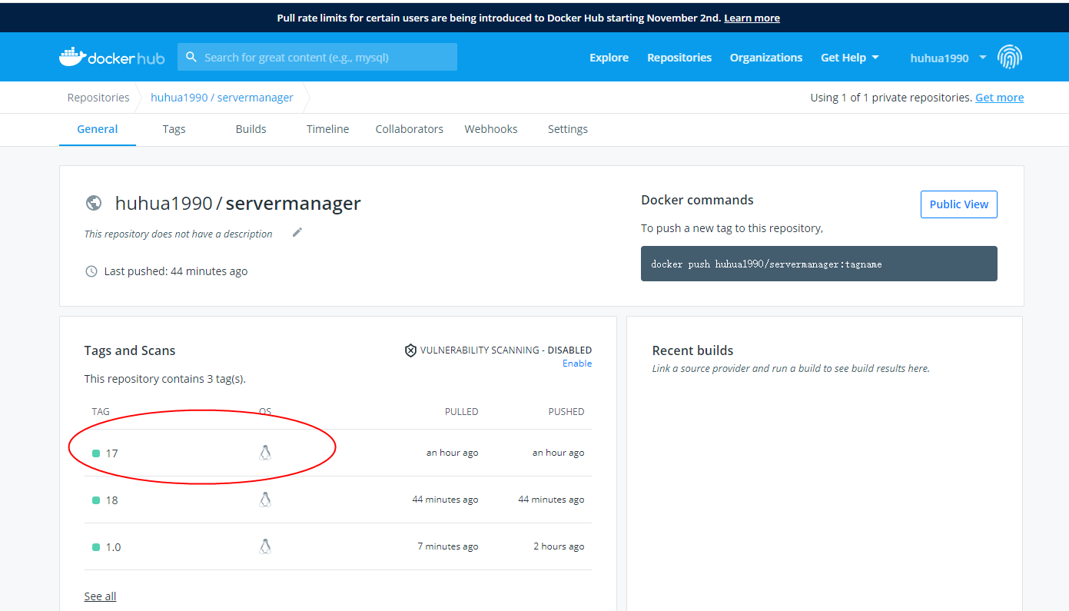Screen dimensions: 1069x611
Task: Click Linux penguin icon in tag 1.0 row
Action: [x=265, y=546]
